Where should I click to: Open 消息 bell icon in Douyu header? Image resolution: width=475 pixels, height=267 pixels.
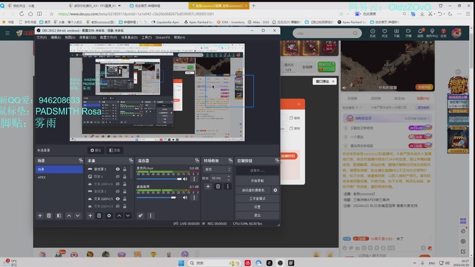(x=420, y=33)
